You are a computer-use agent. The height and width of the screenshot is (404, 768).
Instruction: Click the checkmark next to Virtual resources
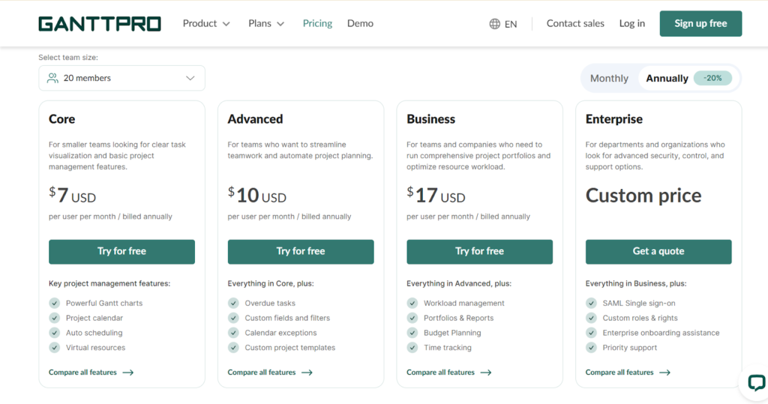pyautogui.click(x=54, y=347)
